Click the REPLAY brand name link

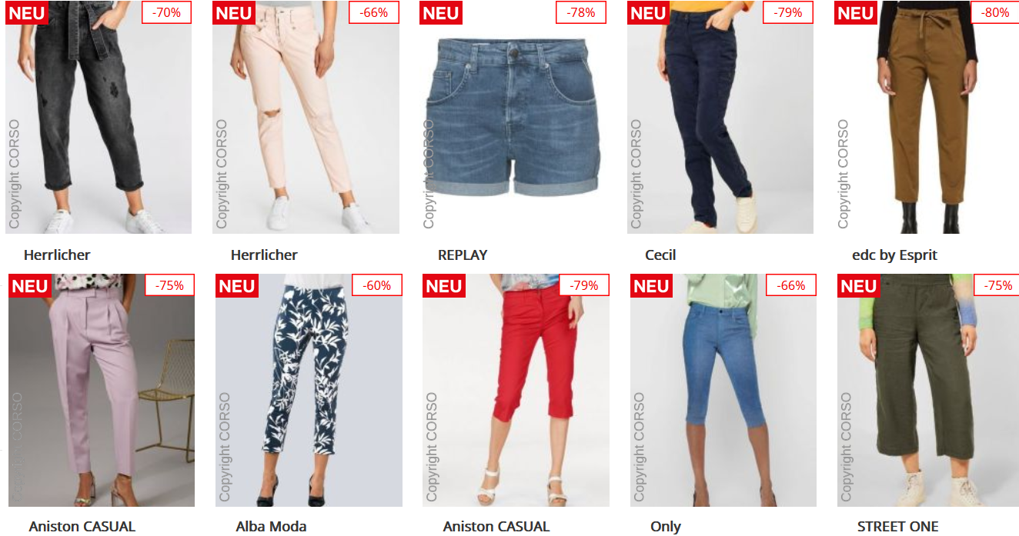(463, 255)
